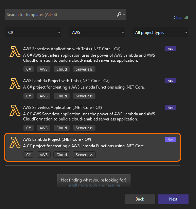Click New badge on AWS Lambda Project (.NET Core - C#)
The width and height of the screenshot is (196, 209).
point(171,139)
